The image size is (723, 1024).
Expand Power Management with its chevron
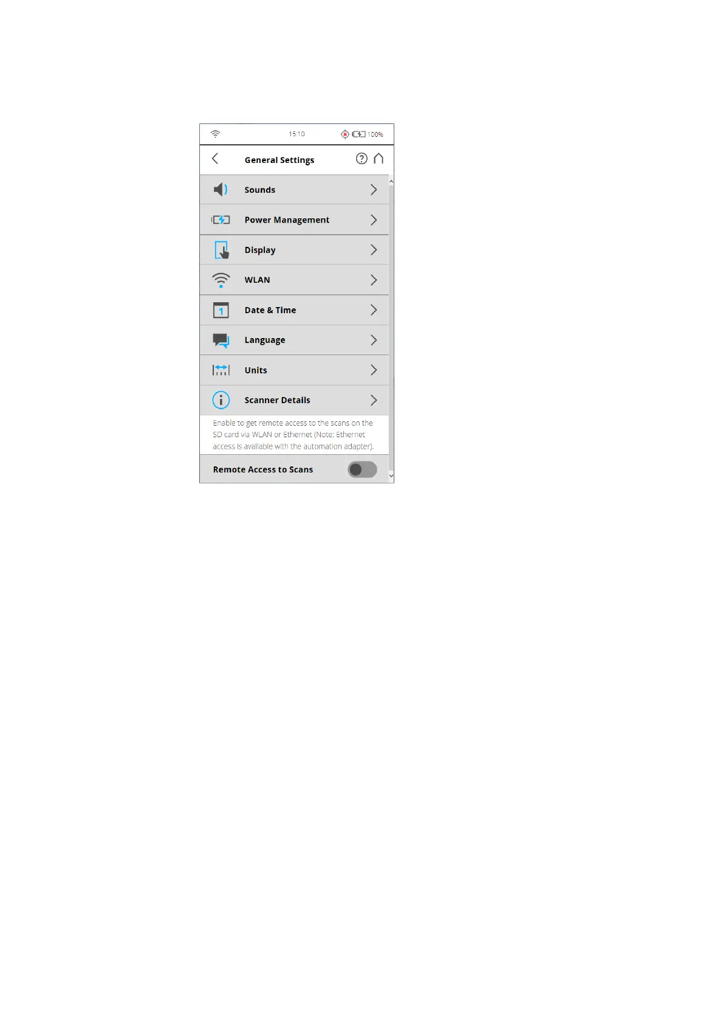[x=374, y=220]
